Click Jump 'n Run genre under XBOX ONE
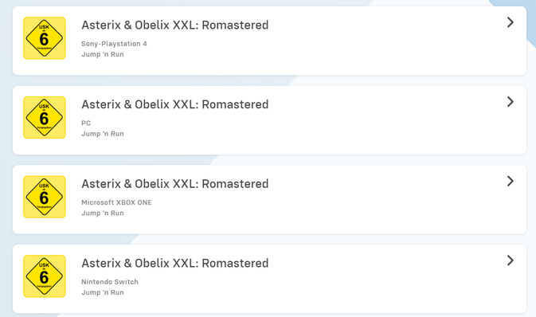Viewport: 536px width, 317px height. [x=103, y=213]
